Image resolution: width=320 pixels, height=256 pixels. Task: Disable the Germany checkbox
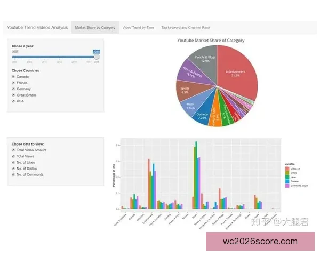pyautogui.click(x=13, y=89)
